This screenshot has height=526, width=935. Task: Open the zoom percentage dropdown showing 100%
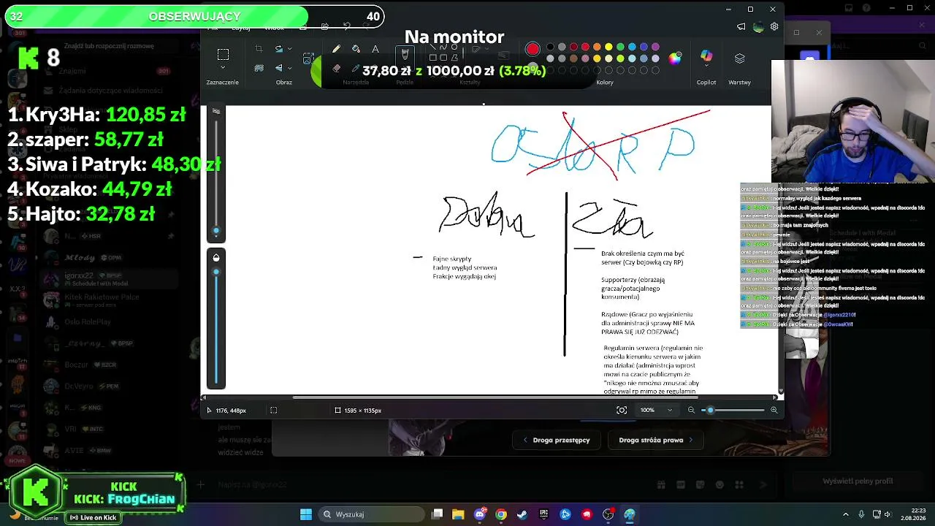(x=656, y=411)
